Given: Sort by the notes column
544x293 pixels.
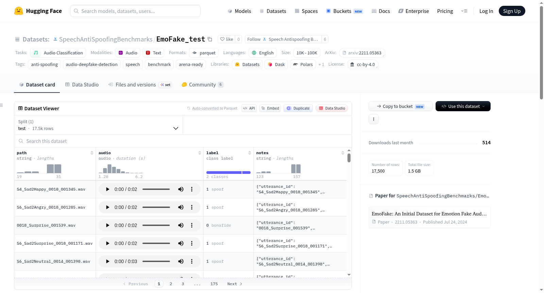Looking at the screenshot, I should point(343,153).
